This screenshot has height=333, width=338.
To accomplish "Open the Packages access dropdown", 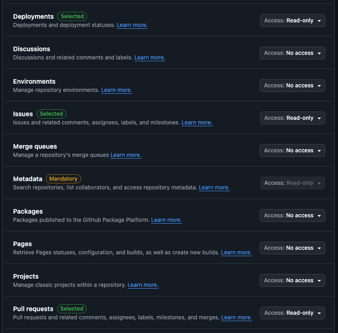I will click(292, 216).
